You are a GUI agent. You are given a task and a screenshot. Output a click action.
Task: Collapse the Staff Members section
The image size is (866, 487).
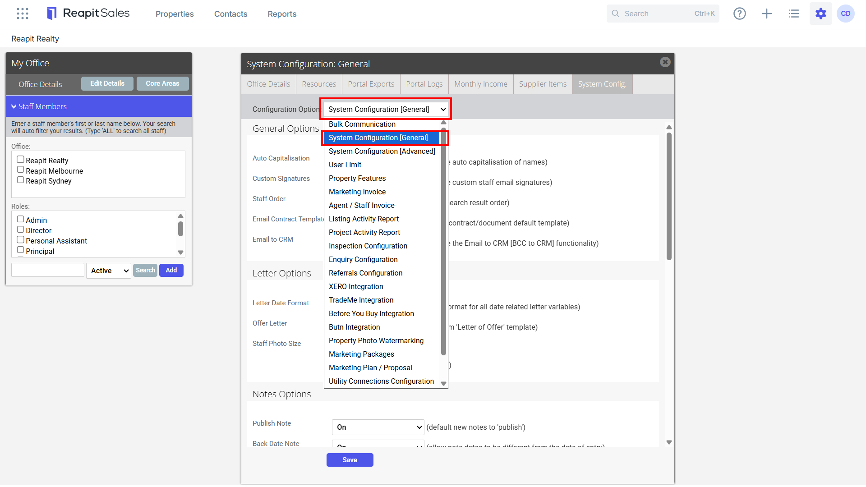[x=99, y=106]
